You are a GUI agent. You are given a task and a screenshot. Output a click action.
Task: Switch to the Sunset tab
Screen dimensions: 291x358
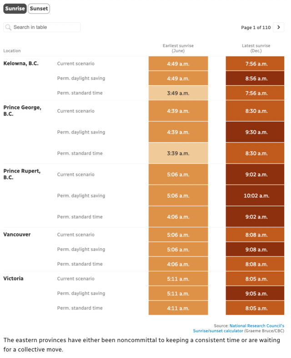39,9
